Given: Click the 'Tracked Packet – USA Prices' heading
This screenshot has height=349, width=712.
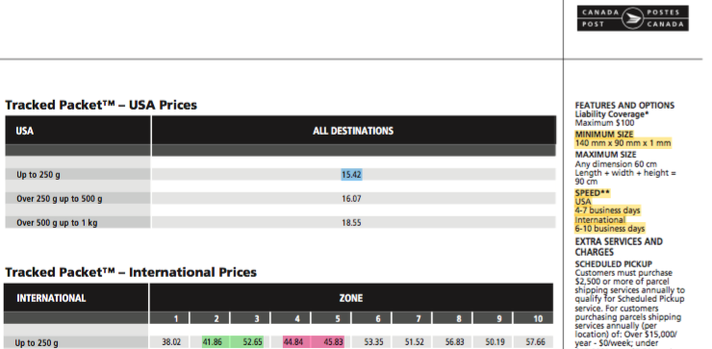Looking at the screenshot, I should point(101,106).
